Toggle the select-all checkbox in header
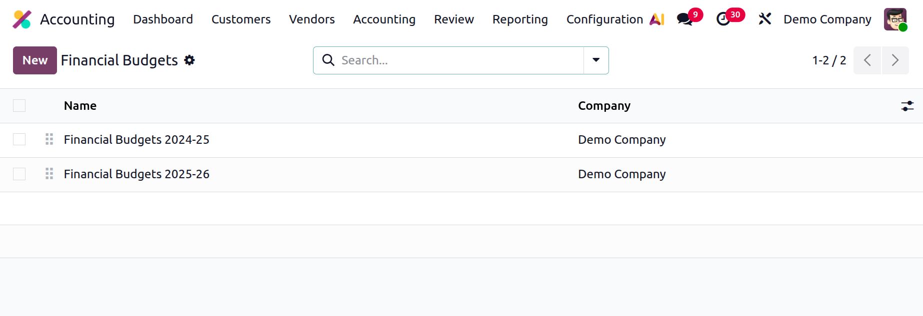 coord(19,106)
